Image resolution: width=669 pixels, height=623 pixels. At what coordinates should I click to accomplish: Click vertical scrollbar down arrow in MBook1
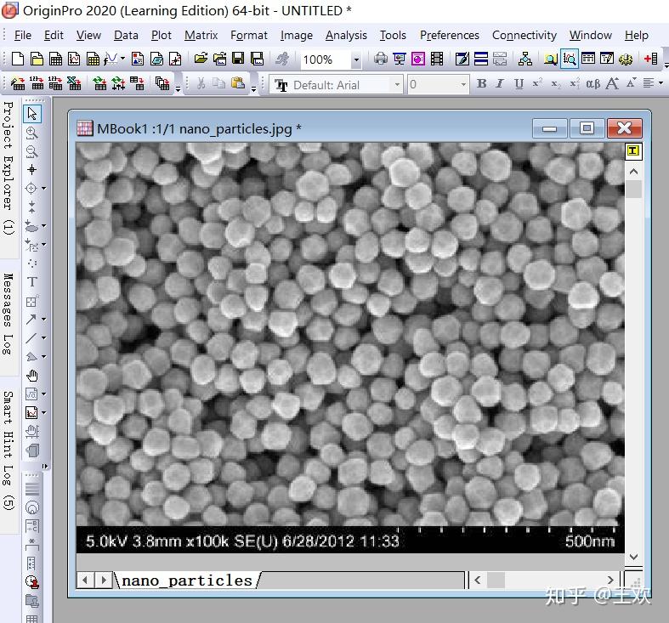point(633,557)
